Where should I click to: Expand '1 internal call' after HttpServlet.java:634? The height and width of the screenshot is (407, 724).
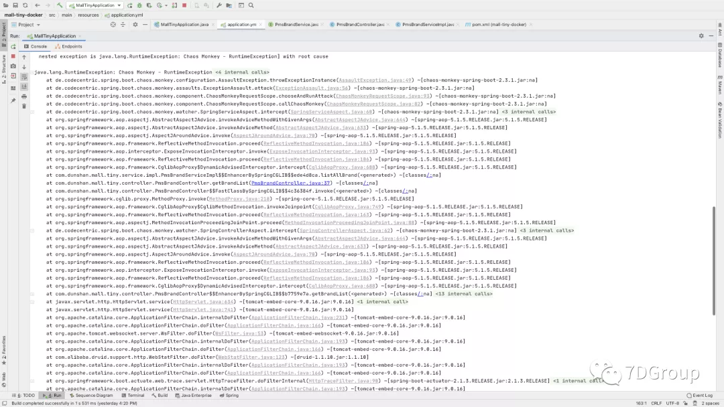tap(383, 301)
